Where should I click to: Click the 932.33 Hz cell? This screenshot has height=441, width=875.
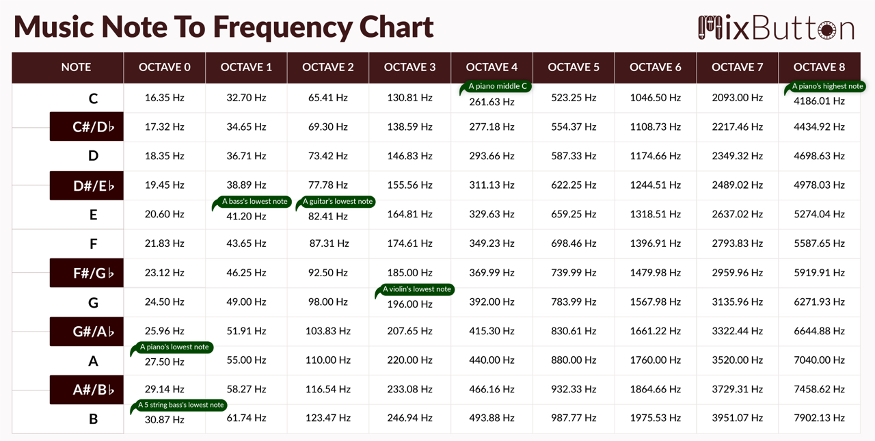click(x=574, y=389)
